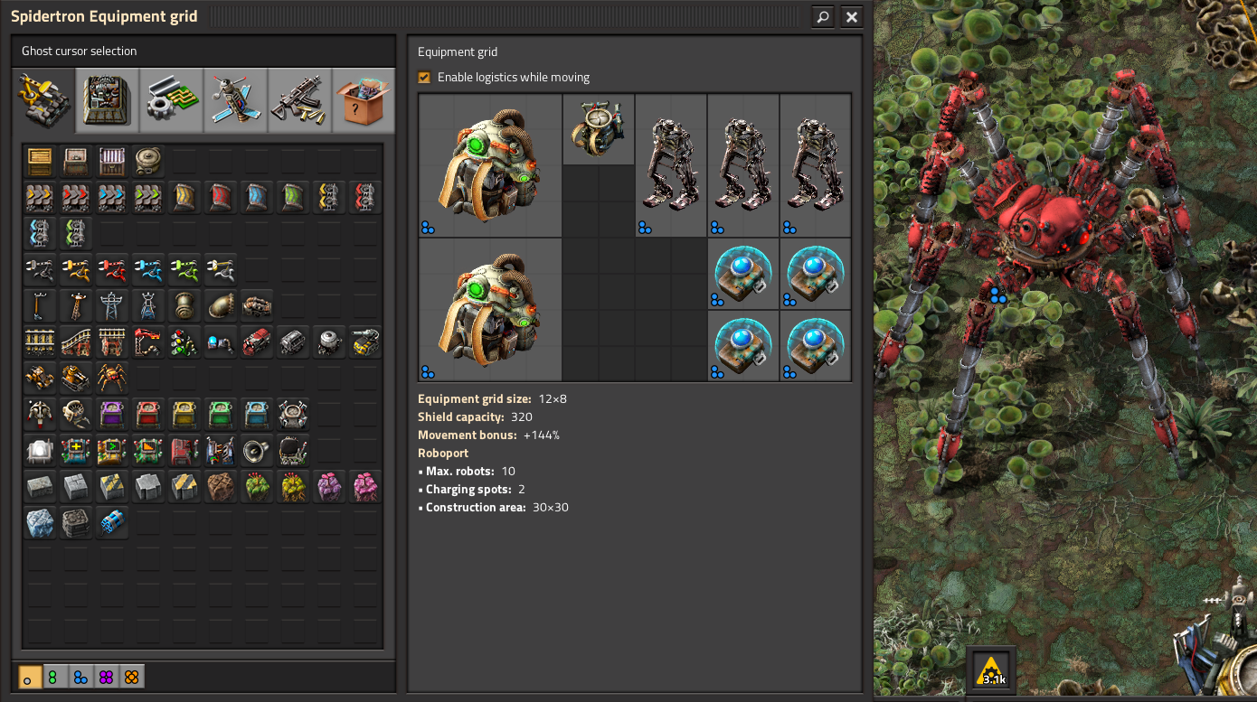Select the cliff explosives item
The width and height of the screenshot is (1257, 702).
click(112, 522)
